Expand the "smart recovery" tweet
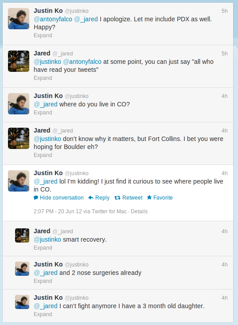The height and width of the screenshot is (325, 238). pos(43,248)
